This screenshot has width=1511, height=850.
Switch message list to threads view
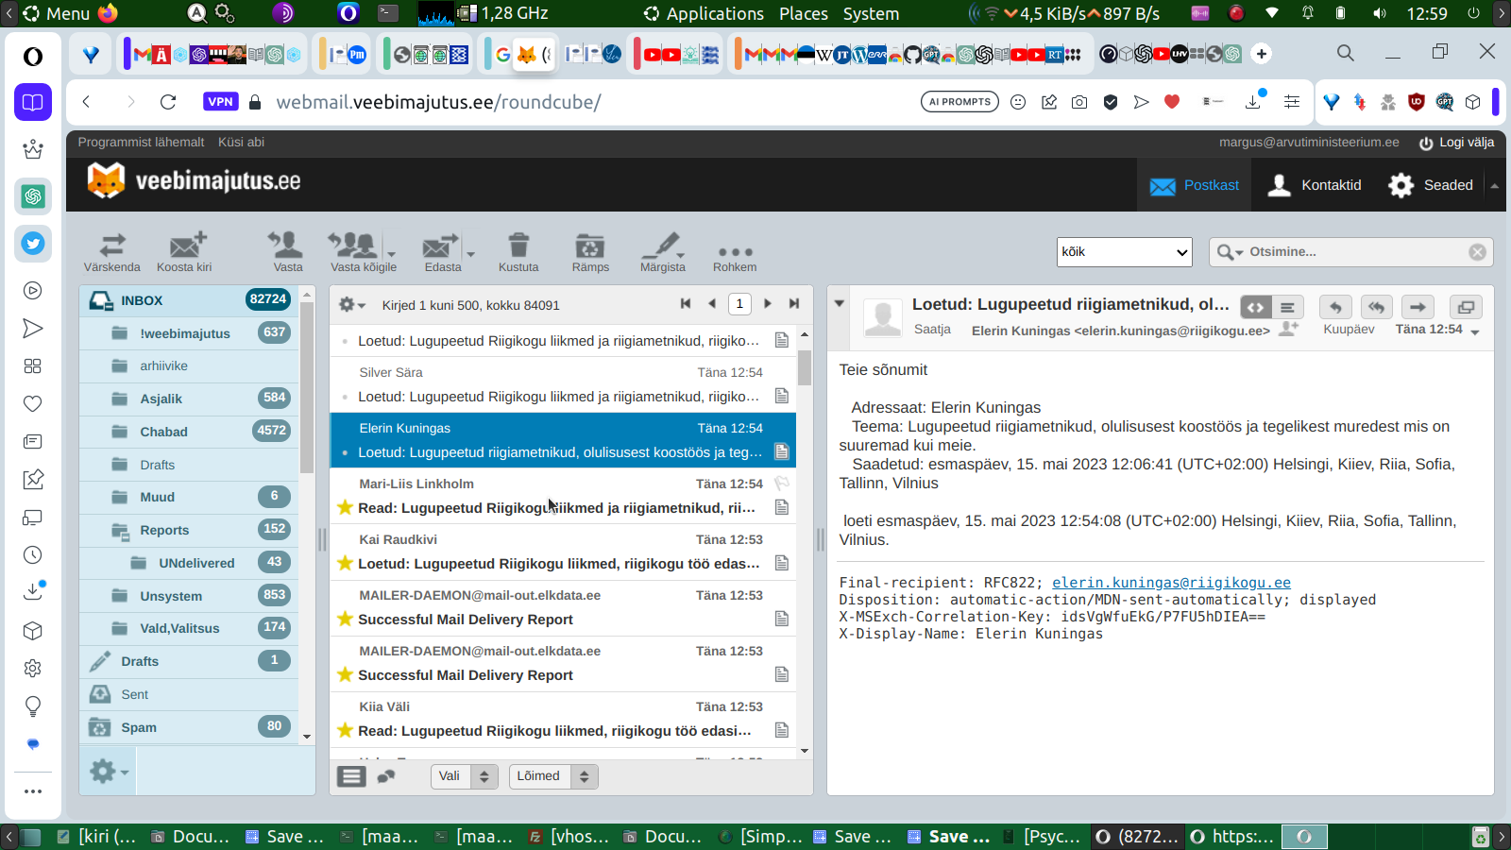[385, 776]
